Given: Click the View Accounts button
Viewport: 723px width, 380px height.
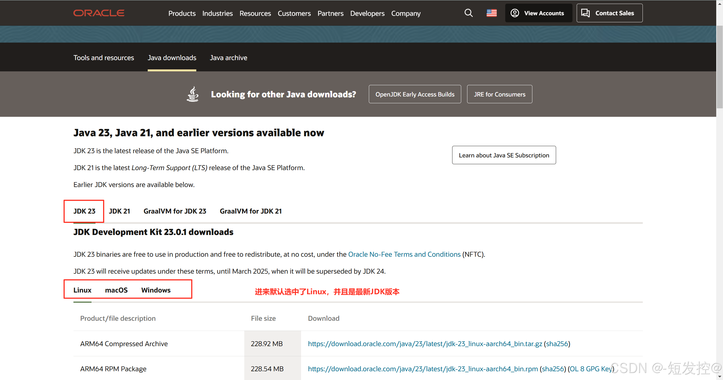Looking at the screenshot, I should click(539, 13).
